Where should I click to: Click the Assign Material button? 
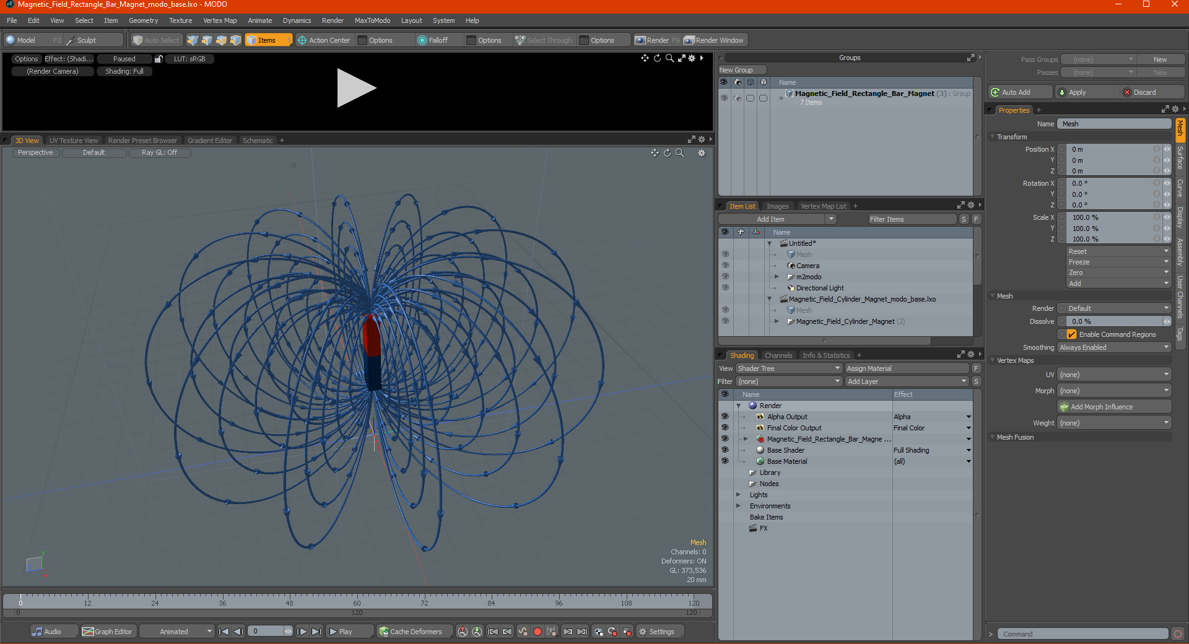907,368
